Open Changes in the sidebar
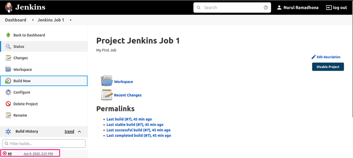The image size is (353, 158). (x=20, y=58)
